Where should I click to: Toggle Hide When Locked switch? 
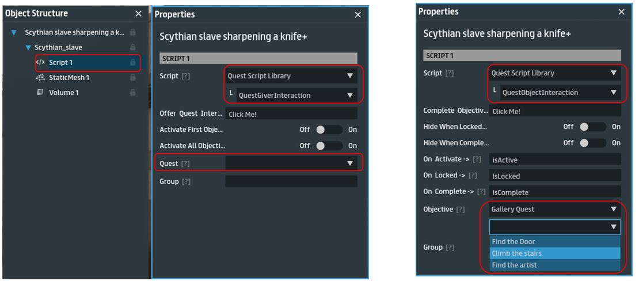coord(592,127)
